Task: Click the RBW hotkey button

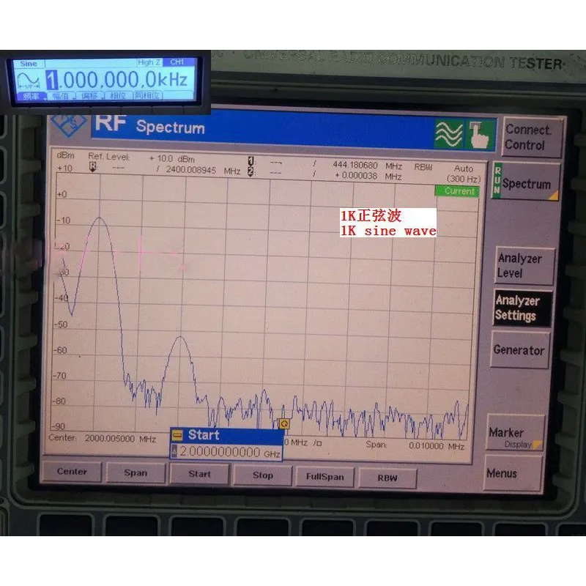Action: click(x=387, y=478)
